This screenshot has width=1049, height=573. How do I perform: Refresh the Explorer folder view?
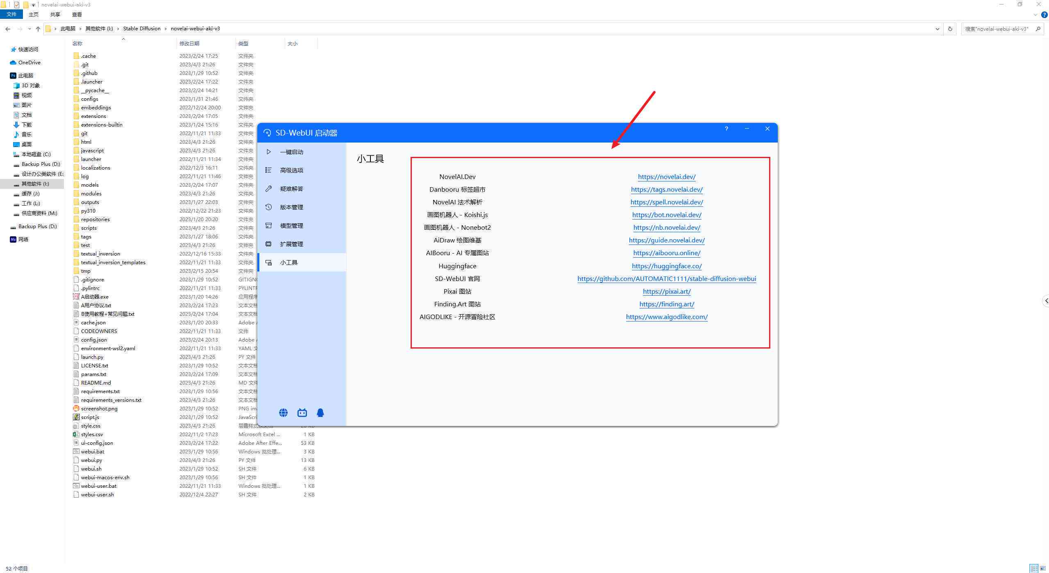click(x=950, y=29)
